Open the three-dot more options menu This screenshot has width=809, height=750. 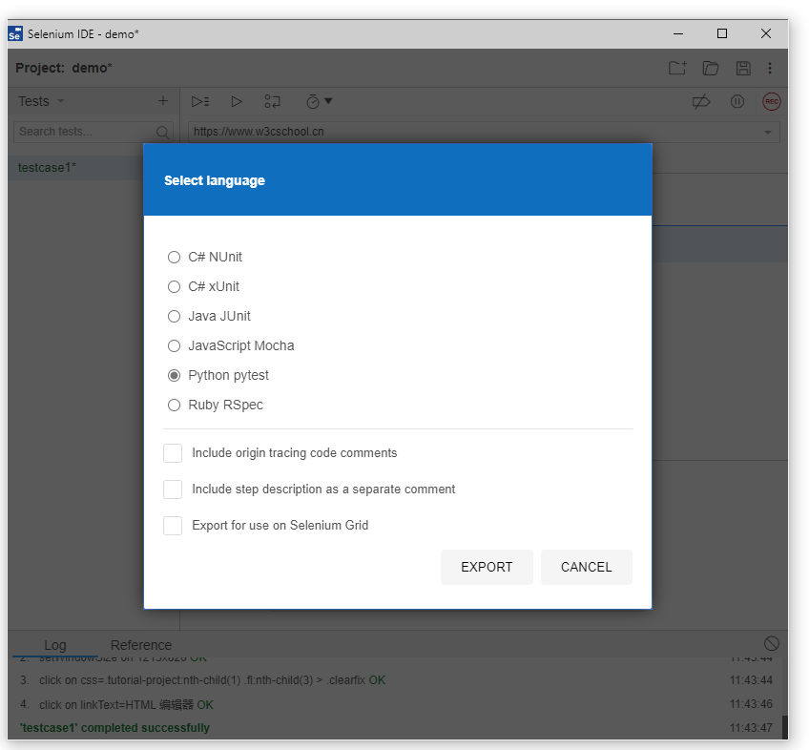tap(770, 69)
